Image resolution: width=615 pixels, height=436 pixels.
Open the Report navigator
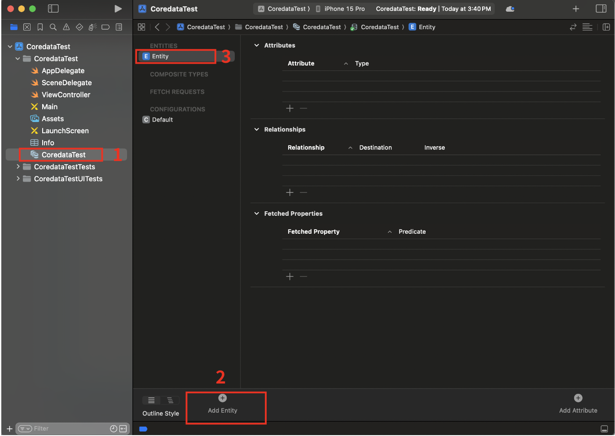coord(119,27)
